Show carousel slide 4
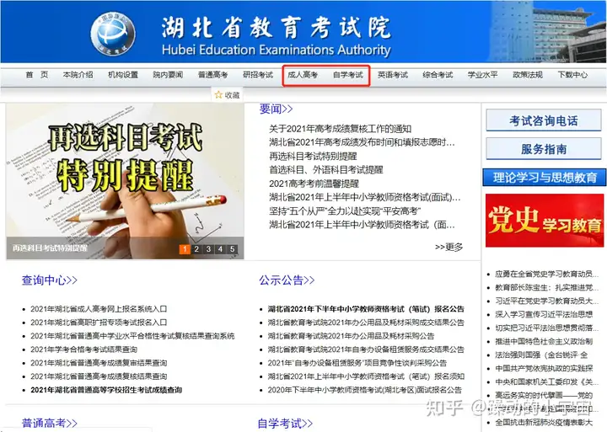This screenshot has height=432, width=607. click(220, 249)
